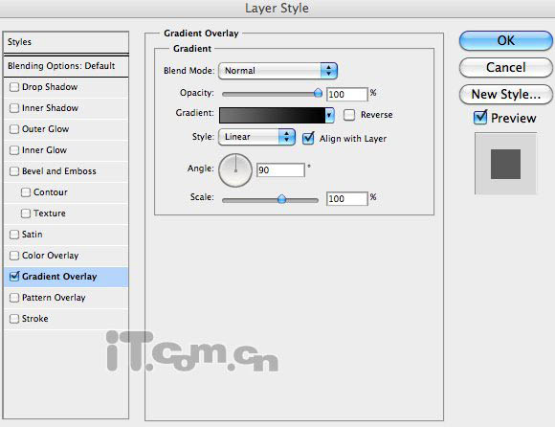Click the Angle value input field
Screen dimensions: 555x427
[280, 170]
